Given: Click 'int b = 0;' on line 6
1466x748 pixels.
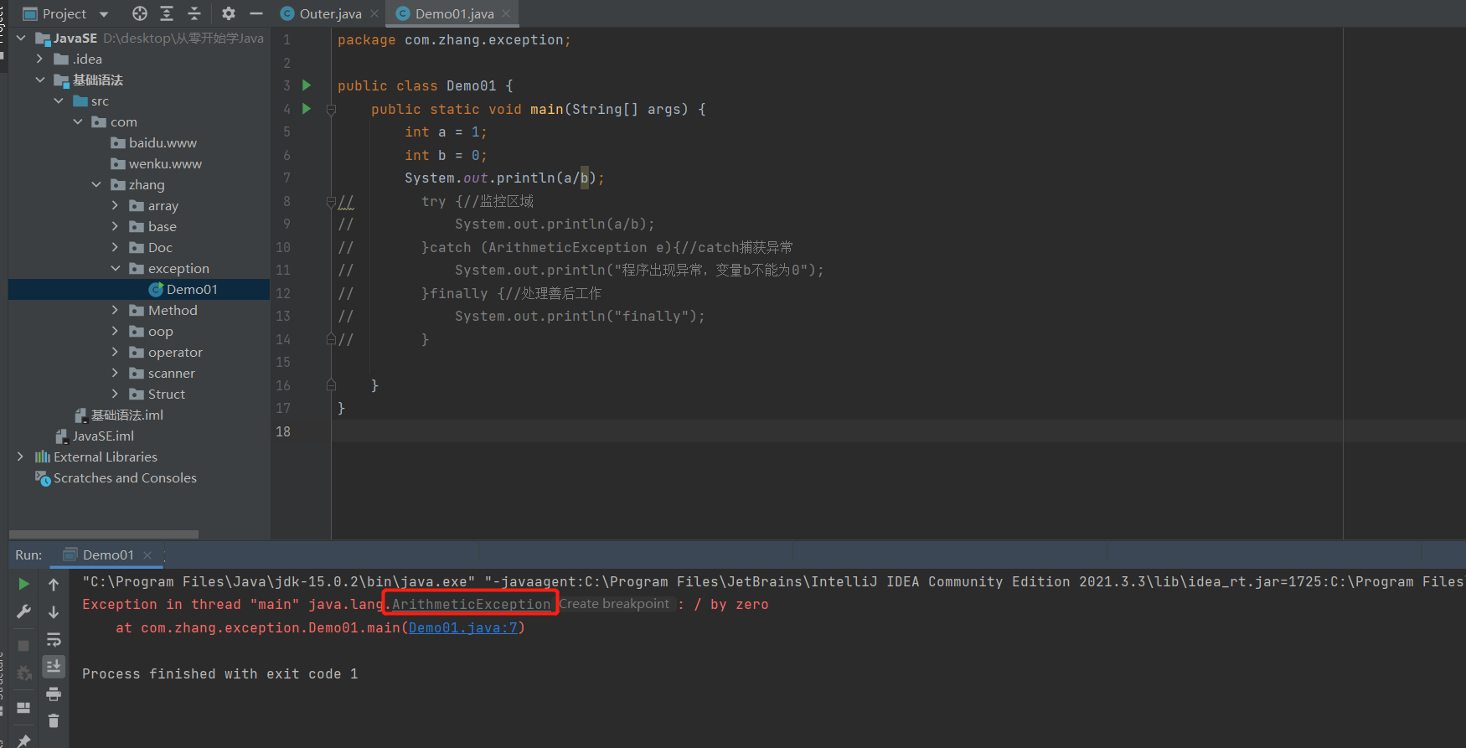Looking at the screenshot, I should (446, 155).
